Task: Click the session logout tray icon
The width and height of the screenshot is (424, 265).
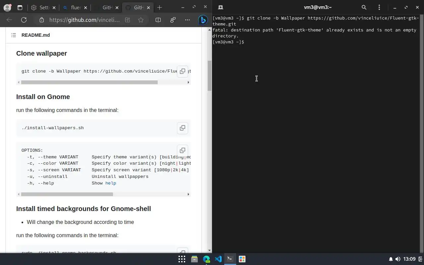Action: (421, 259)
